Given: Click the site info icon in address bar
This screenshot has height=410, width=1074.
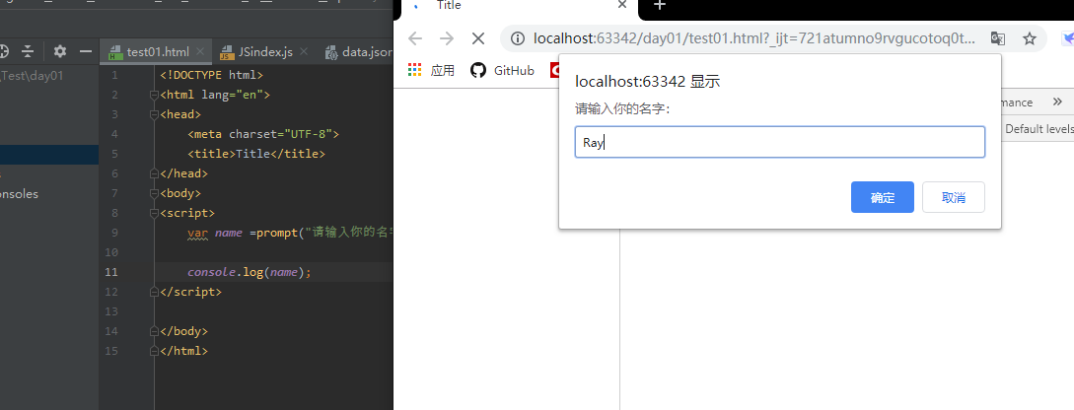Looking at the screenshot, I should click(519, 38).
